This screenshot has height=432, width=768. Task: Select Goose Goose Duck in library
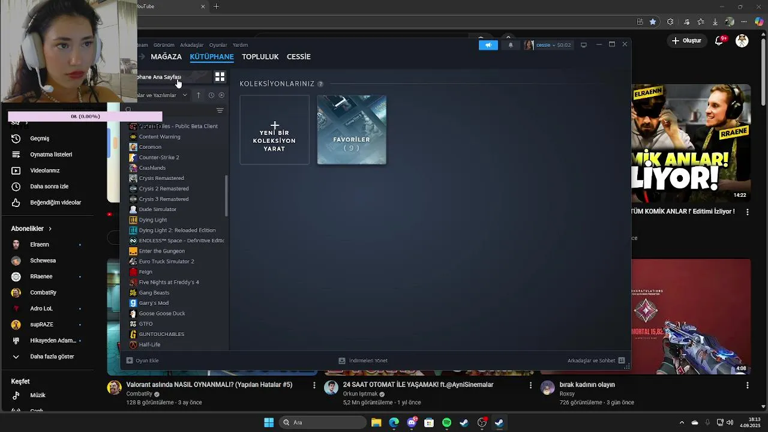coord(162,313)
